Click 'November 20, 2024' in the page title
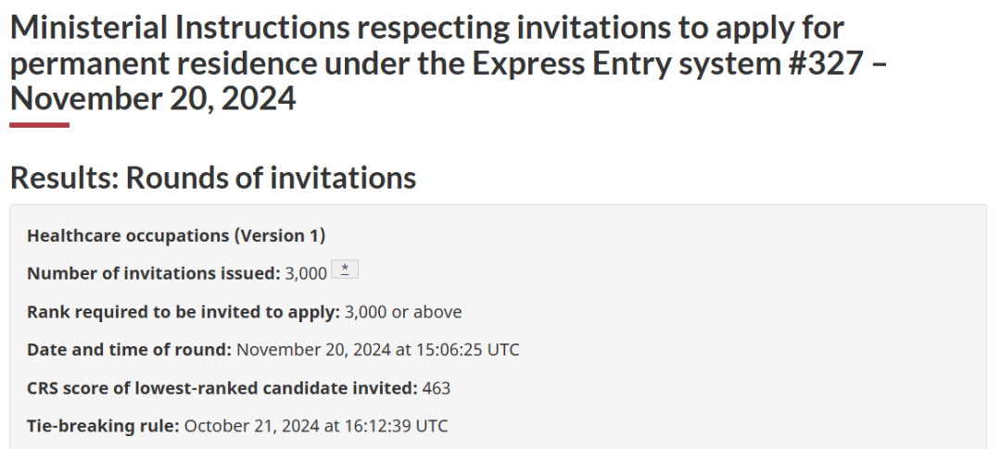Viewport: 1001px width, 449px height. [x=153, y=99]
